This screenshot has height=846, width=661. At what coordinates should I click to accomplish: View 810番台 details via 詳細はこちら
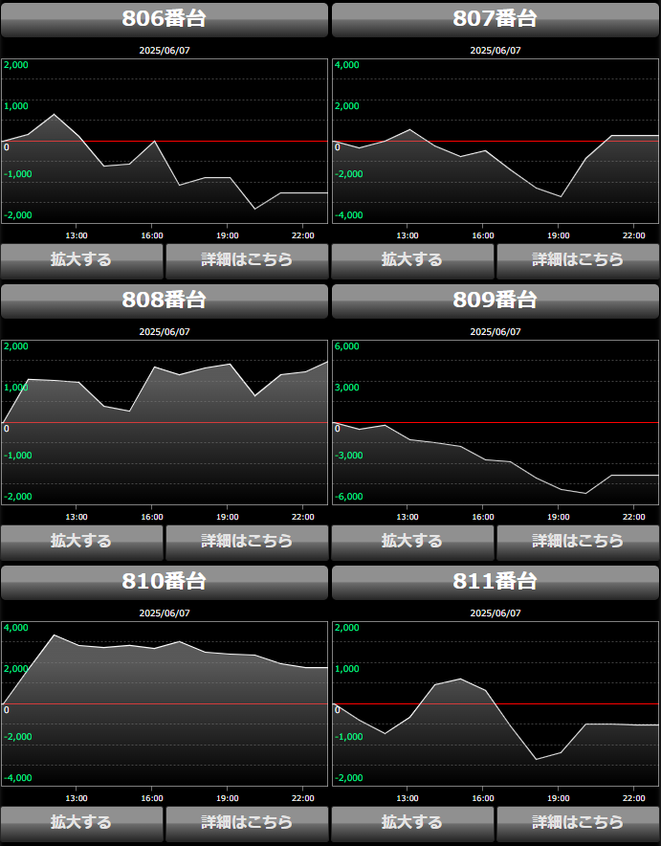pos(247,824)
